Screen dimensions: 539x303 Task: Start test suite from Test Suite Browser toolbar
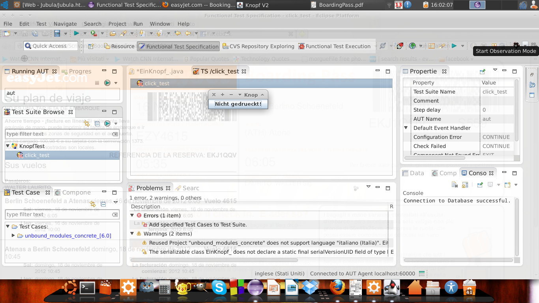click(x=107, y=123)
